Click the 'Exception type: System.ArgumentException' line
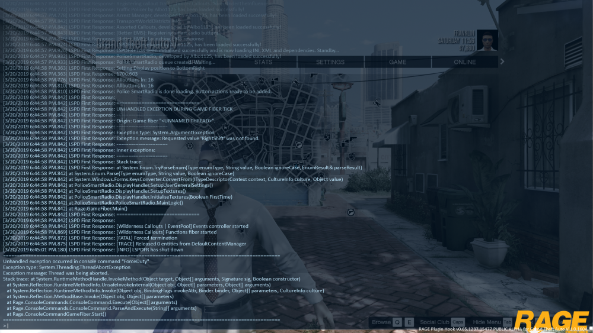The height and width of the screenshot is (333, 593). [x=109, y=132]
